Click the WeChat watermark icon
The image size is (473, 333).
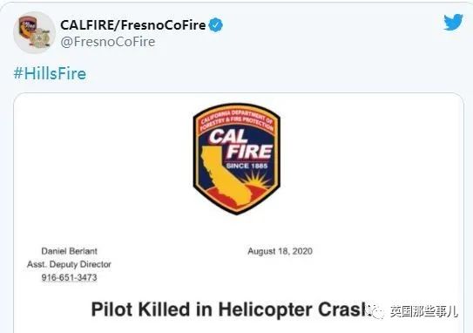[375, 311]
